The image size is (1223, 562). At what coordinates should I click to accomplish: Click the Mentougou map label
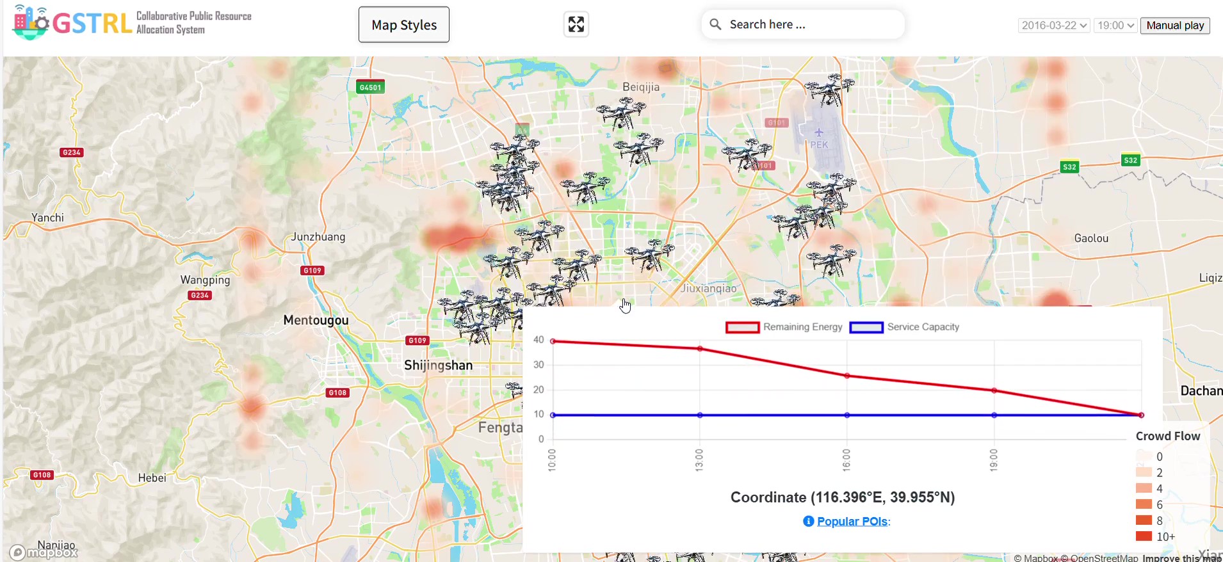coord(316,320)
